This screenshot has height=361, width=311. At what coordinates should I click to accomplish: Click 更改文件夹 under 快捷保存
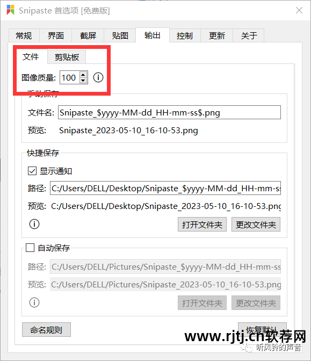256,225
